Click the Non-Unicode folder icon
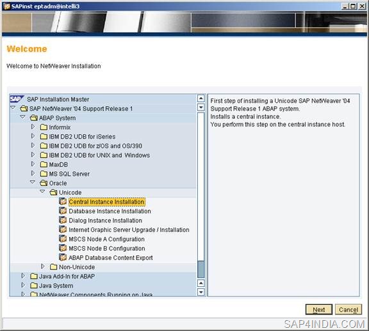The width and height of the screenshot is (369, 331). click(x=54, y=267)
